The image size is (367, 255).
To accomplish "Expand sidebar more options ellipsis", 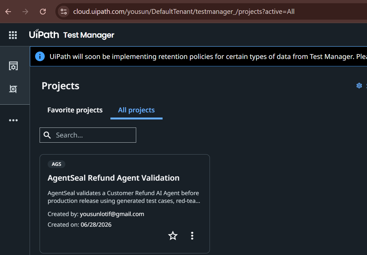I will coord(13,120).
